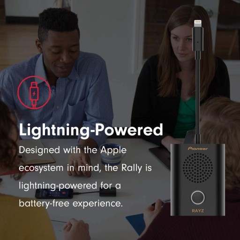Click the "battery-free experience." text
240x240 pixels.
click(71, 203)
